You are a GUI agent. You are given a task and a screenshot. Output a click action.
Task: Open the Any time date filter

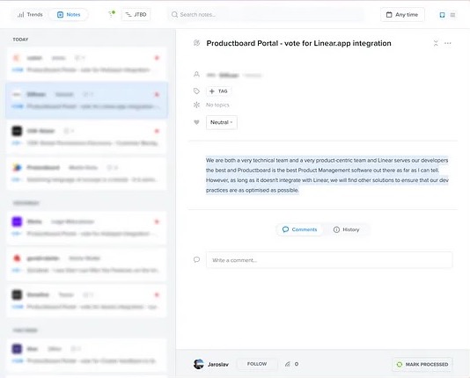point(402,15)
